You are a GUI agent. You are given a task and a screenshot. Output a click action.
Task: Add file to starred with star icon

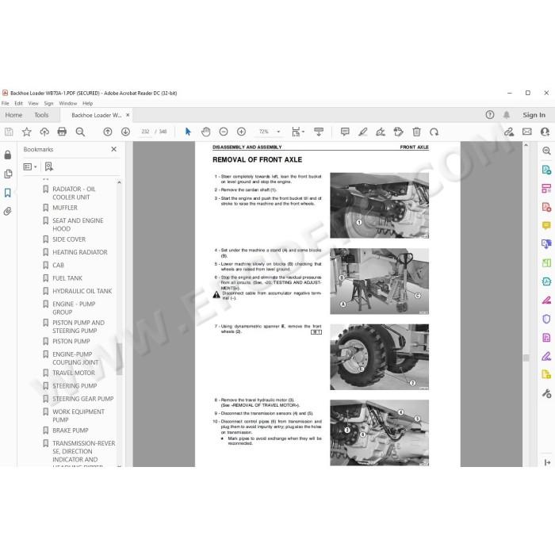[26, 132]
